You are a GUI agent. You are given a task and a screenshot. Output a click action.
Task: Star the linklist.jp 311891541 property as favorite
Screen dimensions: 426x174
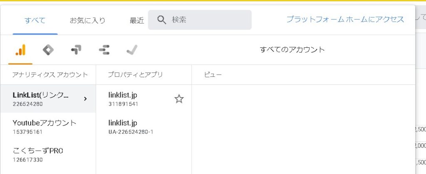tap(179, 99)
